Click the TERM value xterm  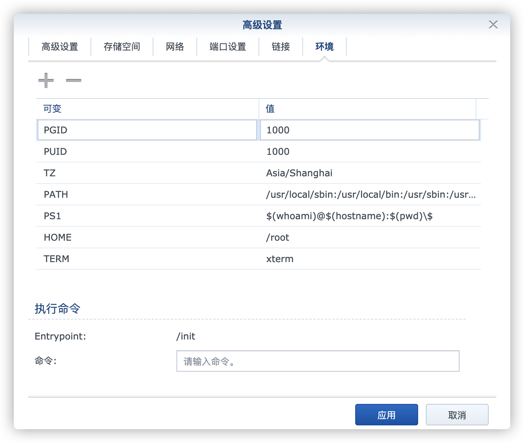click(x=280, y=259)
